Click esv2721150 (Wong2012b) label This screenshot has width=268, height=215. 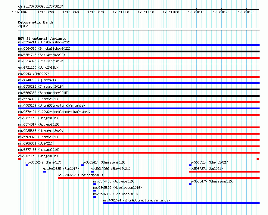[x=38, y=67]
